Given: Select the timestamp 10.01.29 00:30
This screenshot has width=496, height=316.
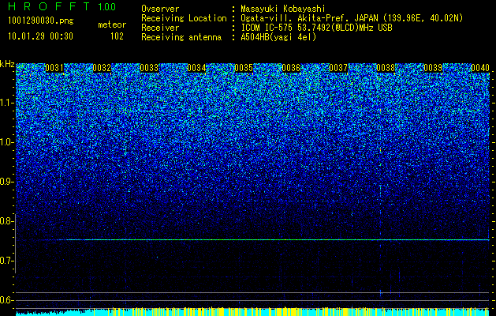Looking at the screenshot, I should [x=40, y=36].
